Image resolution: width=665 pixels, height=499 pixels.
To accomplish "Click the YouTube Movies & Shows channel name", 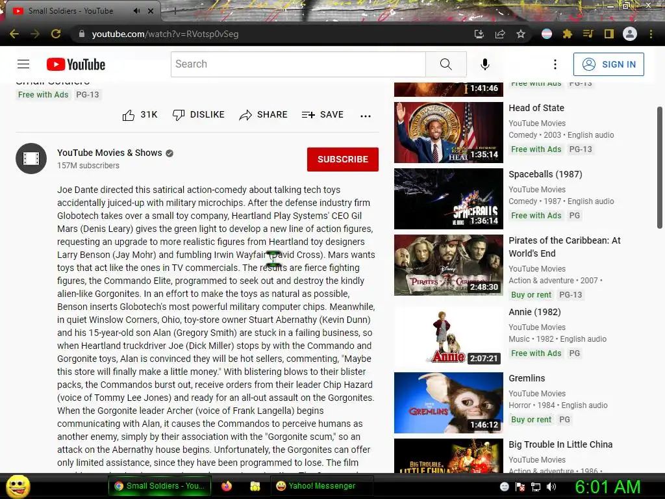I will point(109,153).
